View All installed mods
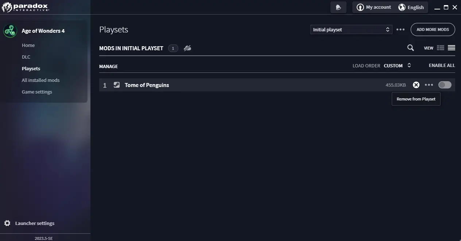The height and width of the screenshot is (241, 461). coord(40,80)
